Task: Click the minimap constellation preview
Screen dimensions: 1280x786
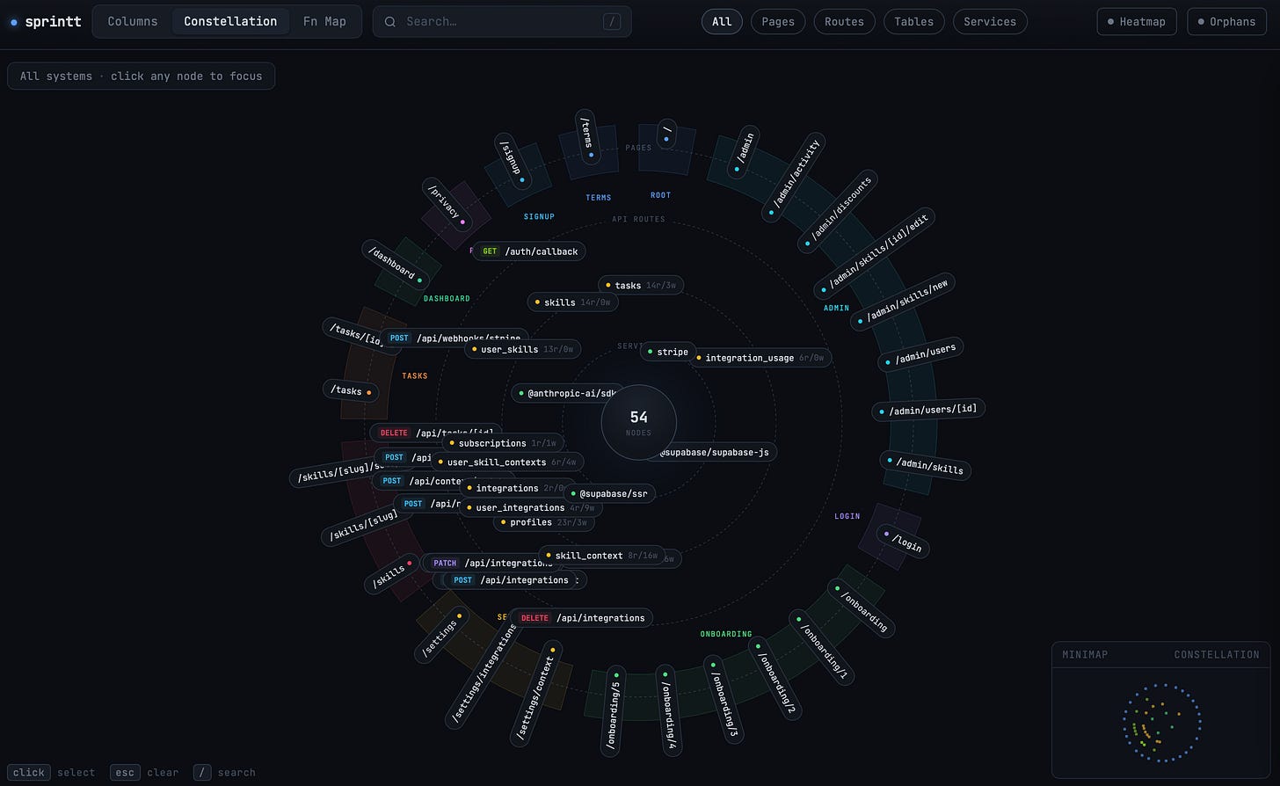Action: click(x=1161, y=722)
